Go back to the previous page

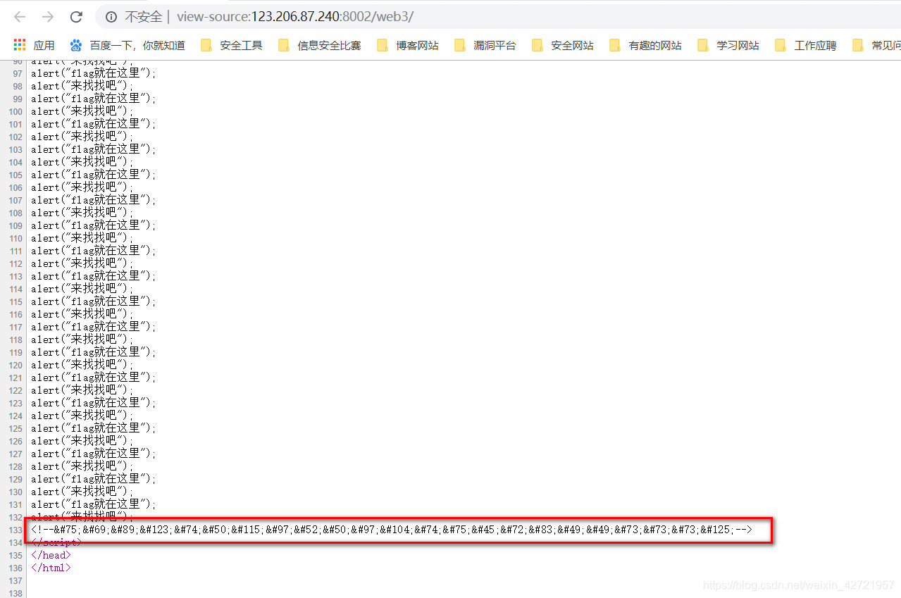pos(20,17)
